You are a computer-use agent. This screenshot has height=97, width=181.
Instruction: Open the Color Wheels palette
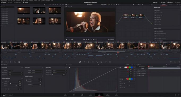coord(11,62)
